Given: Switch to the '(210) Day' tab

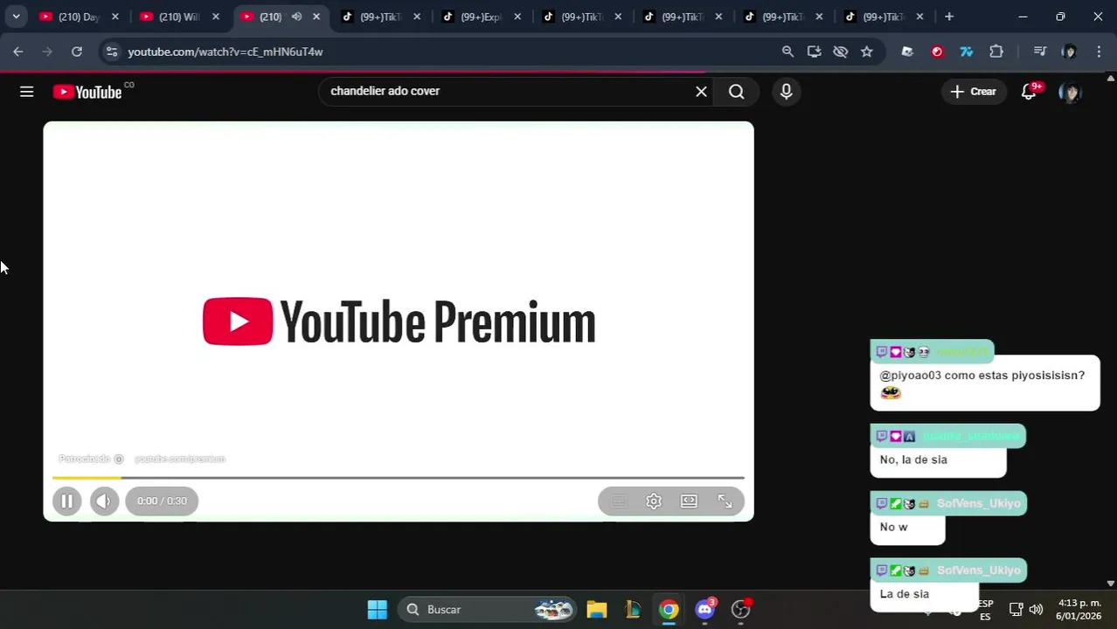Looking at the screenshot, I should (x=80, y=17).
